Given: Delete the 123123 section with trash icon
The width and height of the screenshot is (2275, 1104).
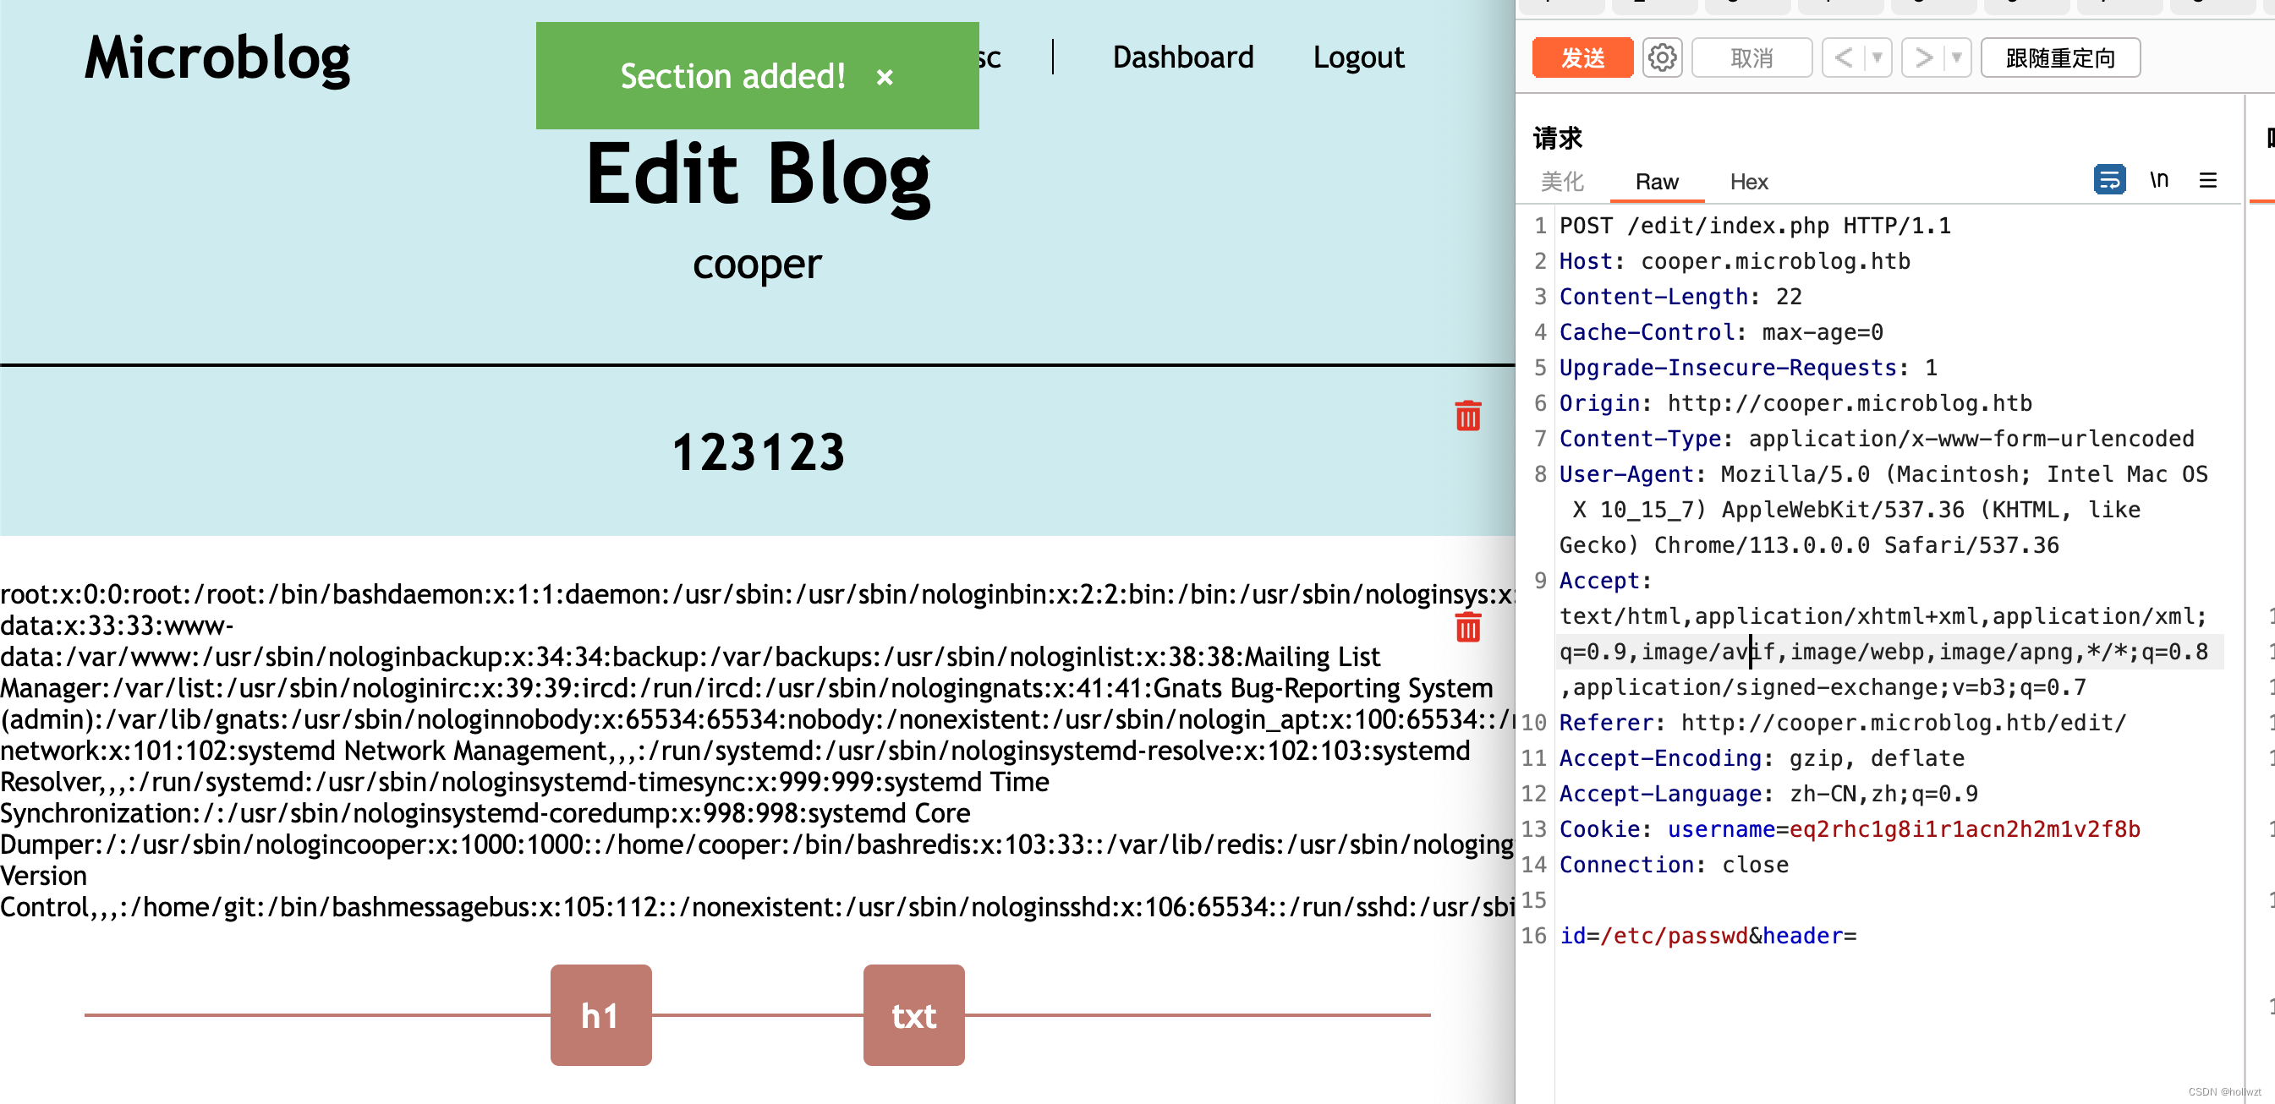Looking at the screenshot, I should pyautogui.click(x=1467, y=416).
